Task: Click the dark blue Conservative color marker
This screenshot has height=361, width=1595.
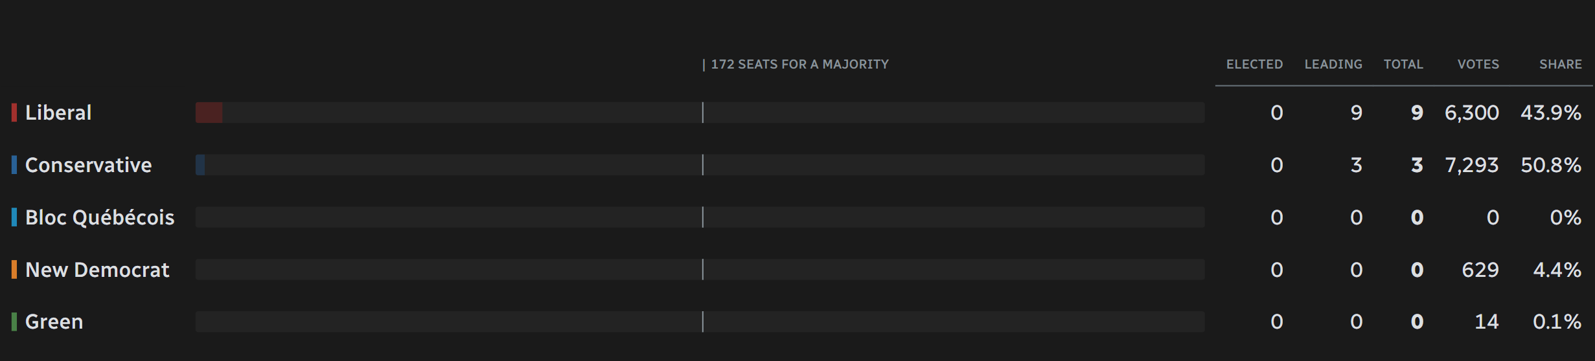Action: pyautogui.click(x=14, y=165)
